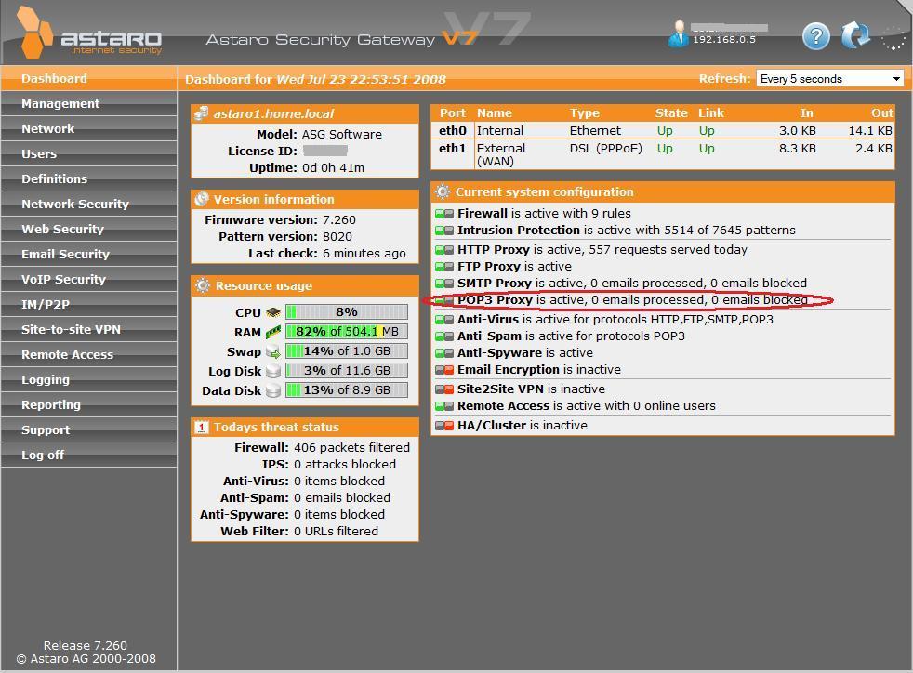Image resolution: width=913 pixels, height=673 pixels.
Task: Go to Users section
Action: [88, 153]
